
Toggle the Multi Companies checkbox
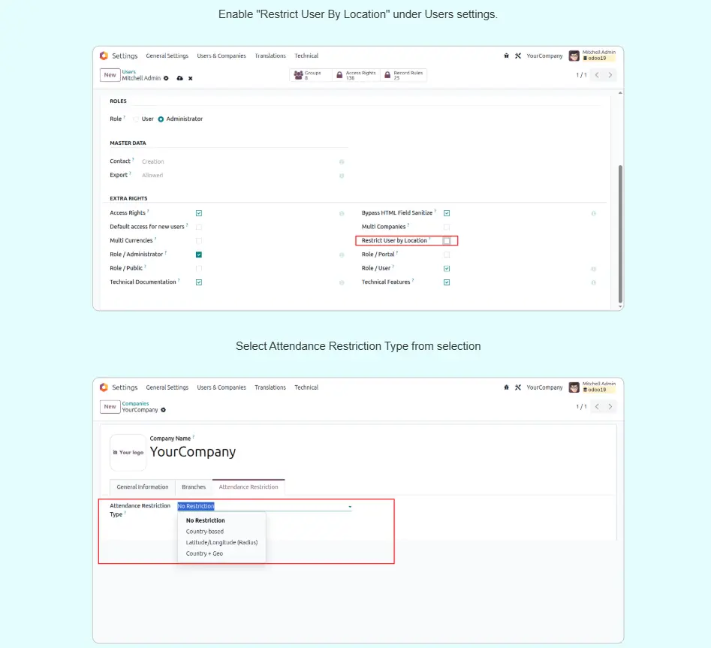[447, 227]
